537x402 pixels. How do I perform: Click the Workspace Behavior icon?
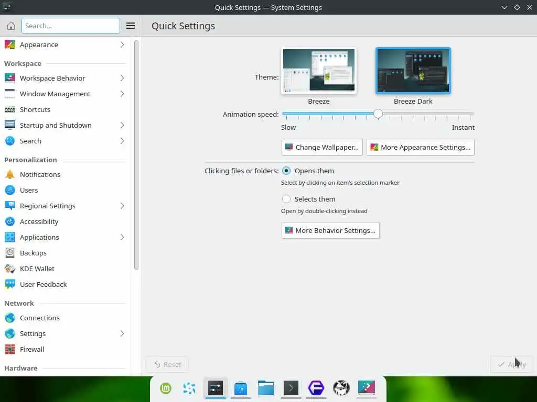tap(10, 78)
